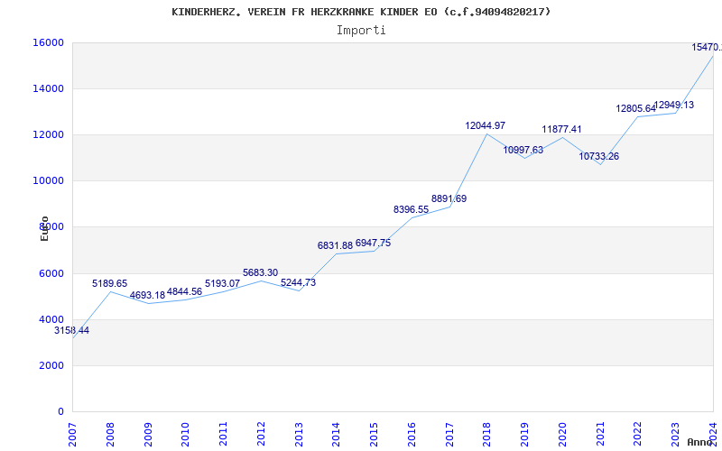Click the x-axis year 2016
Viewport: 722px width, 451px height.
(x=412, y=435)
